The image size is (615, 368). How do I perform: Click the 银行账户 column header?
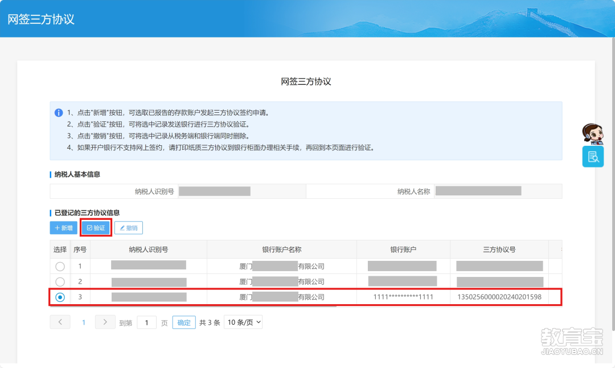tap(403, 250)
